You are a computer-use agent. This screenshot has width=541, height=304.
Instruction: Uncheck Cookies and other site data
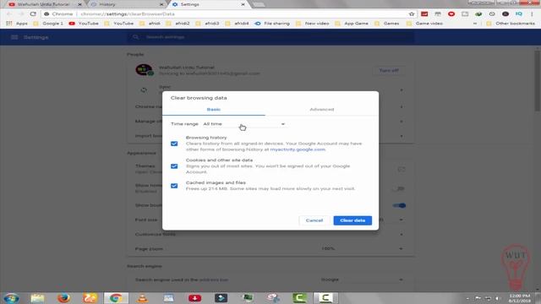(x=174, y=166)
